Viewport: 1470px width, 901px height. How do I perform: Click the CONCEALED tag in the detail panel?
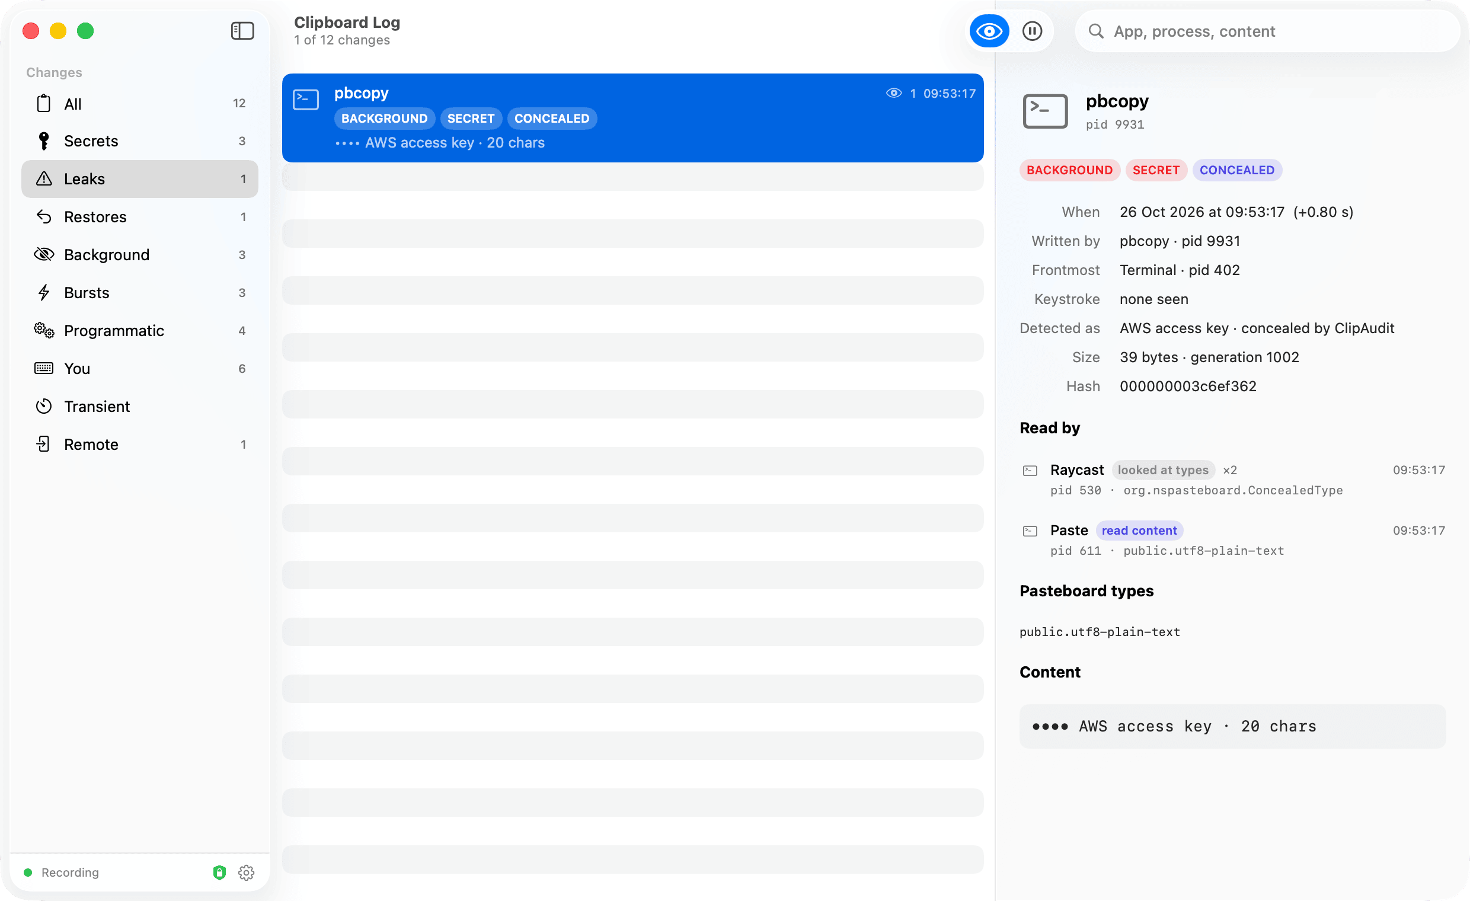1236,170
